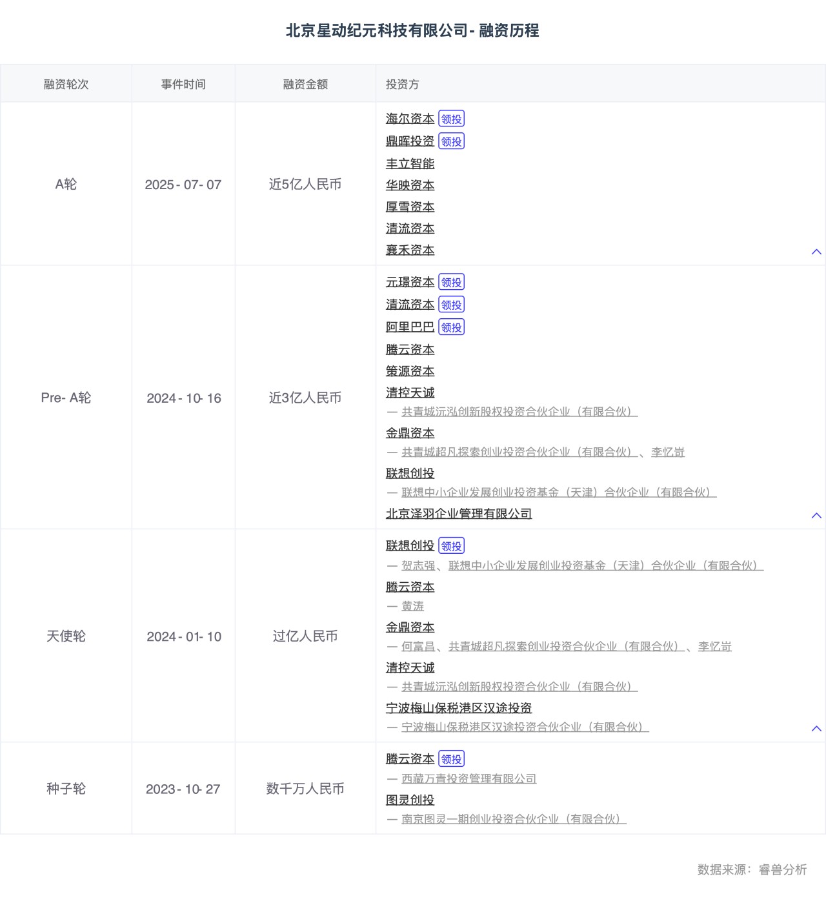The image size is (826, 903).
Task: Open 宁波梅山保税港区汉途投资合伙企业 link
Action: click(x=525, y=727)
